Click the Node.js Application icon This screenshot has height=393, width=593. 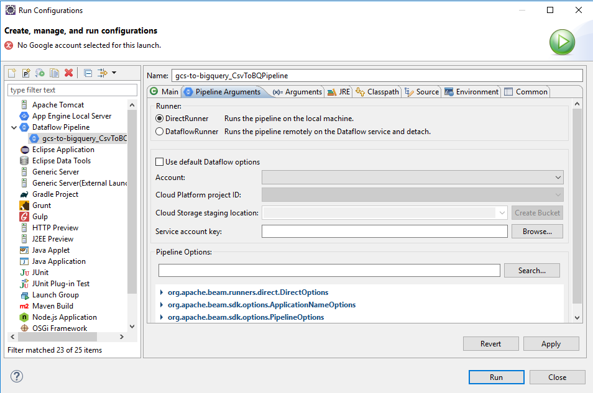(24, 317)
